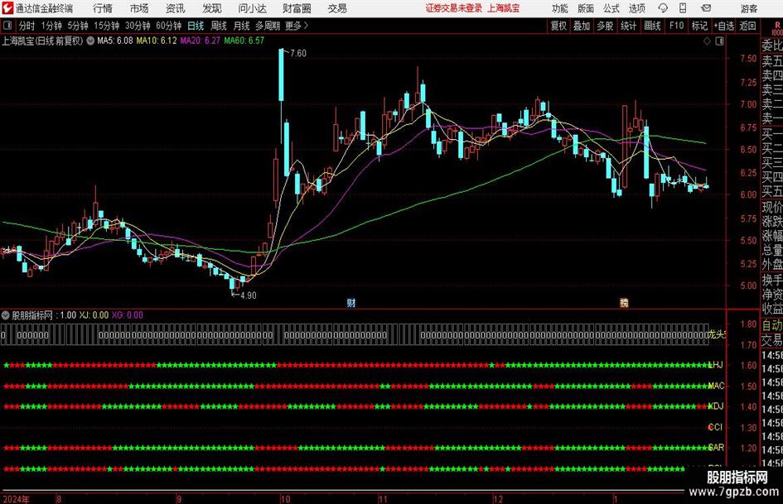Switch to 月线 monthly period tab
Viewport: 783px width, 504px height.
[241, 26]
